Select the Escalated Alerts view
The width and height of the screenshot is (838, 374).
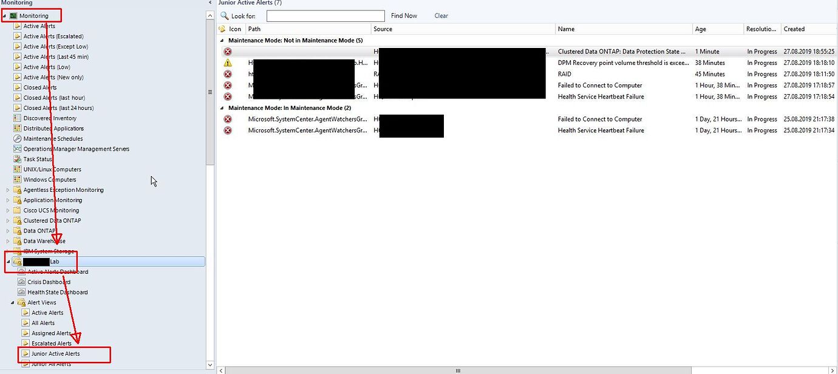pyautogui.click(x=52, y=343)
